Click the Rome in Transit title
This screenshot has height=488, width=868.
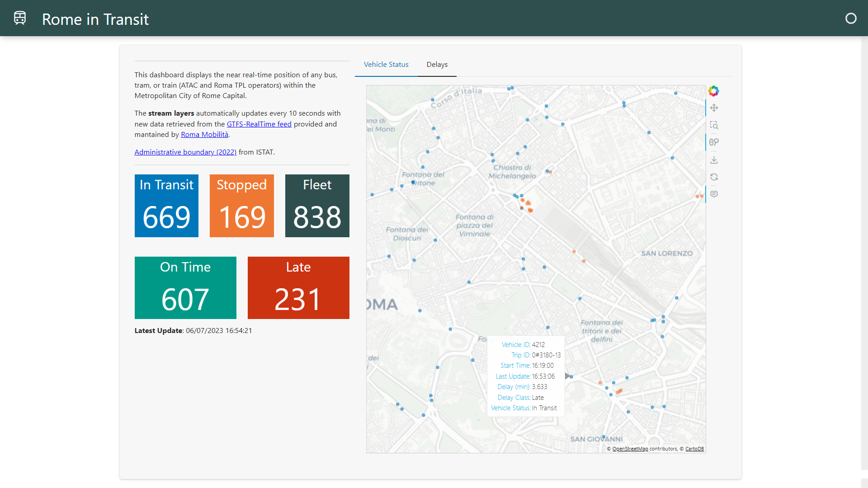pos(95,19)
